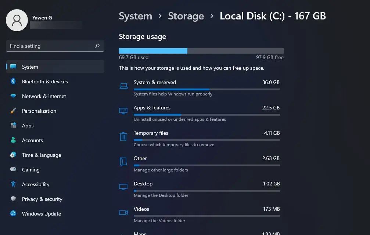Image resolution: width=370 pixels, height=235 pixels.
Task: Click the 4.11 GB size value
Action: point(272,133)
